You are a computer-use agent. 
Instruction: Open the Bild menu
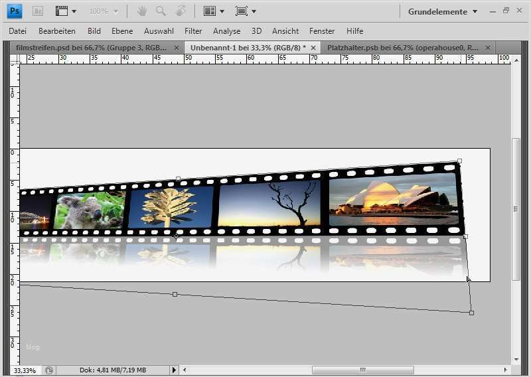coord(94,31)
